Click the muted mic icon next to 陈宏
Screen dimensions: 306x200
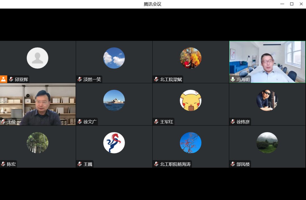pyautogui.click(x=3, y=164)
